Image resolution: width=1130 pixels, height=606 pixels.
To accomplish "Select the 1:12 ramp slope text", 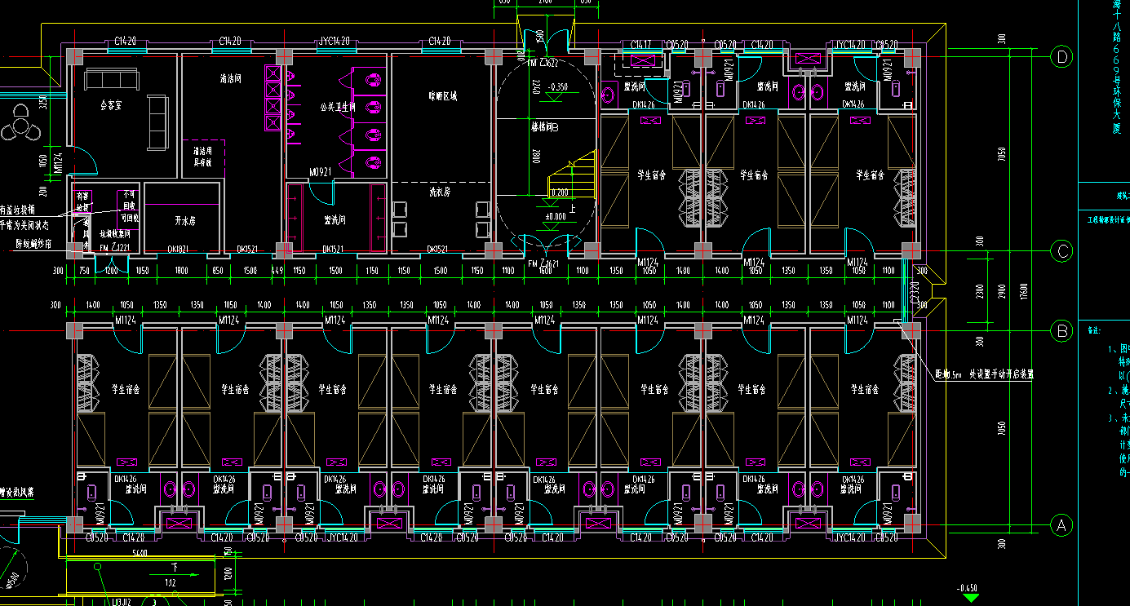I will (x=170, y=582).
